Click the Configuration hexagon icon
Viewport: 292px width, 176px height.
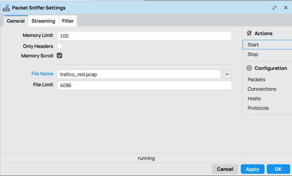(249, 68)
